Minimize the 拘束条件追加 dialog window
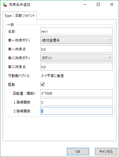This screenshot has width=119, height=157. coord(85,4)
